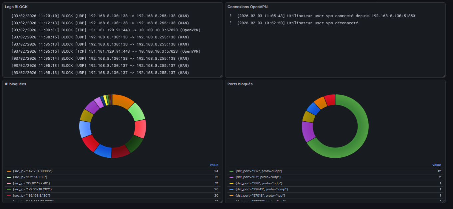Toggle the src_ip 142.251.39.106 legend series

tap(33, 171)
